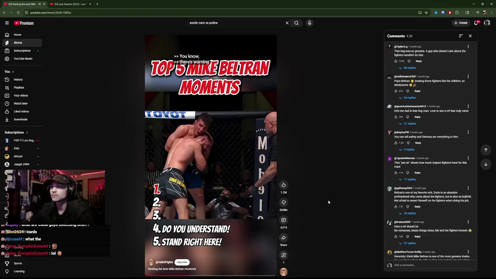Reply to @Tayloch.g's comment

(418, 61)
